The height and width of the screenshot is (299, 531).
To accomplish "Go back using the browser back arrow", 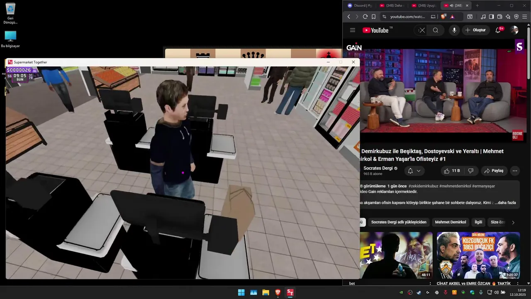I will [x=349, y=17].
